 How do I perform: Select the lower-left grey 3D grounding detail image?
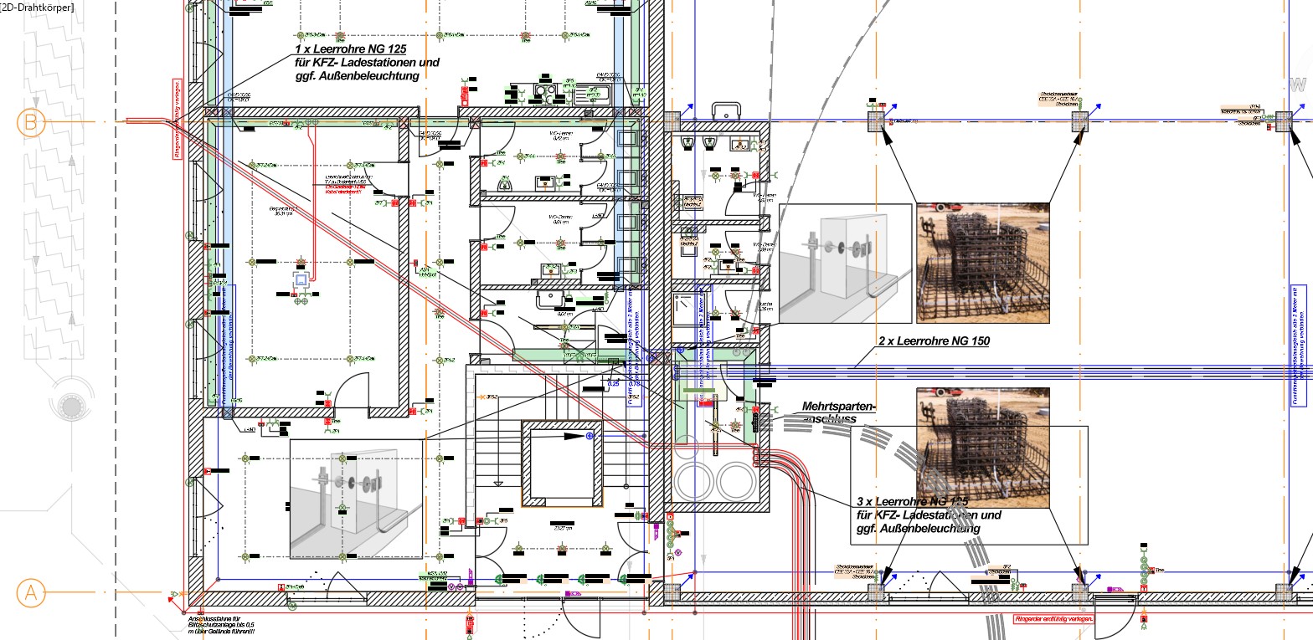point(354,499)
